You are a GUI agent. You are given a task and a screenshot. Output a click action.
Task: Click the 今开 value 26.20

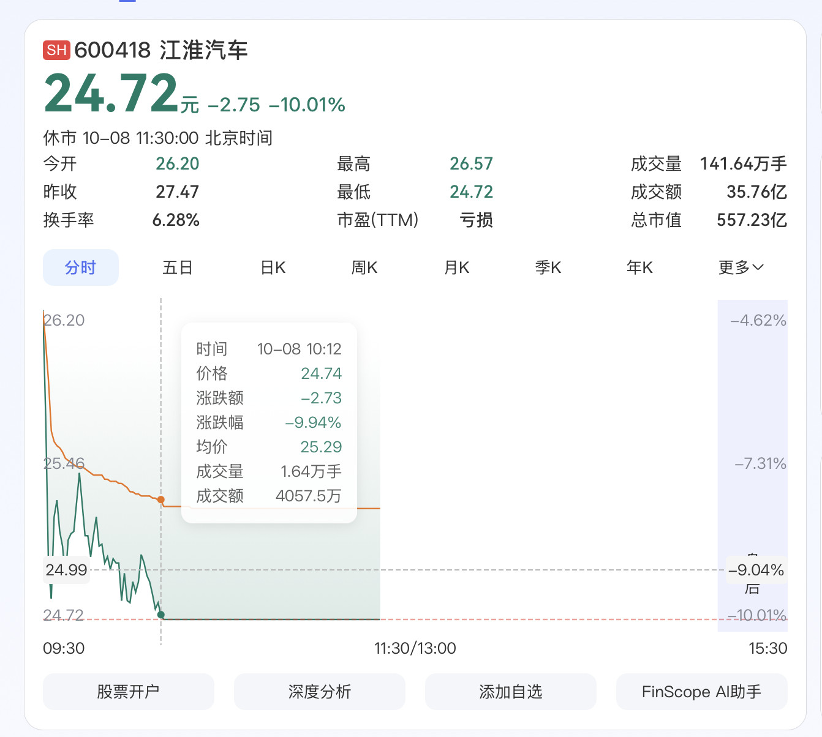click(178, 163)
